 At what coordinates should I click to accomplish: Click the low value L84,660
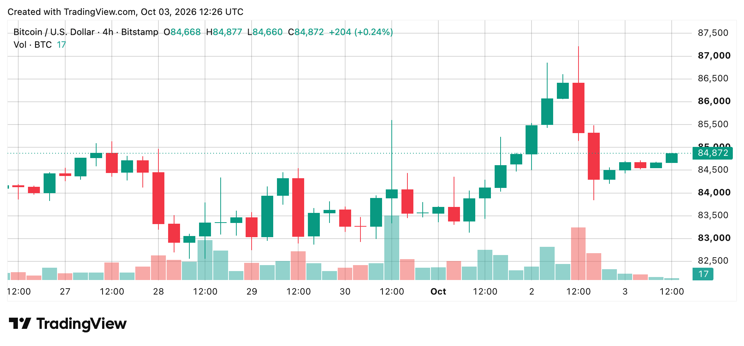pos(265,32)
